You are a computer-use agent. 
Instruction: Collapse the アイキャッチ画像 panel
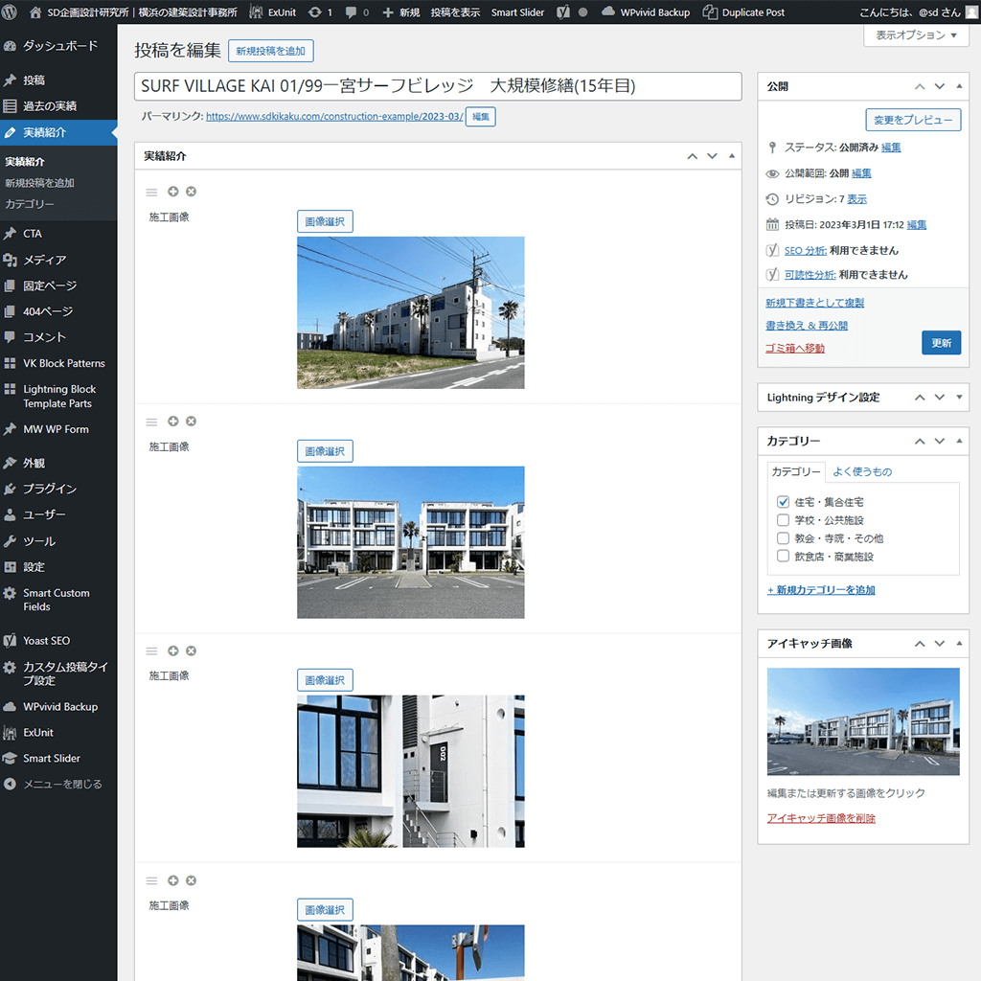pos(959,643)
